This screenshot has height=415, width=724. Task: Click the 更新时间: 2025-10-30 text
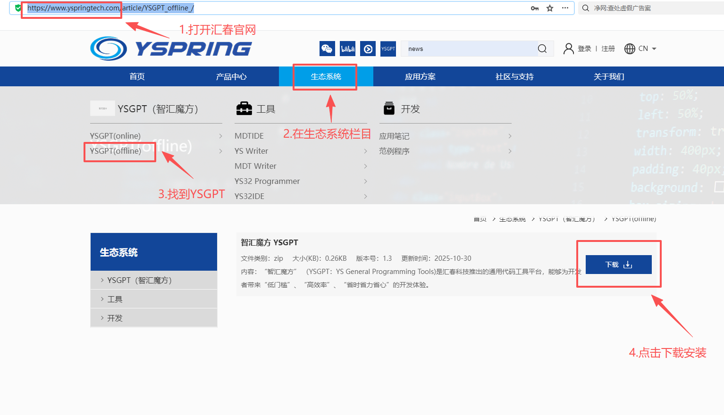pyautogui.click(x=436, y=258)
